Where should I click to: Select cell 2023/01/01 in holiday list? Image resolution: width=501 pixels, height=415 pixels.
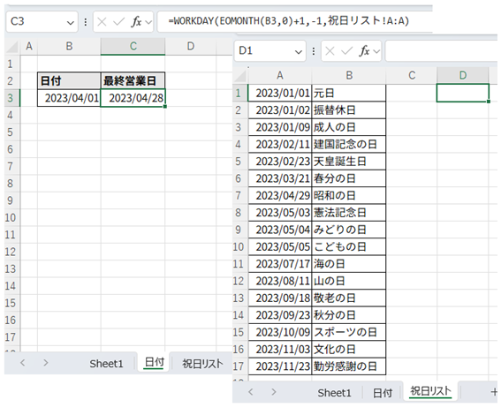pyautogui.click(x=280, y=93)
